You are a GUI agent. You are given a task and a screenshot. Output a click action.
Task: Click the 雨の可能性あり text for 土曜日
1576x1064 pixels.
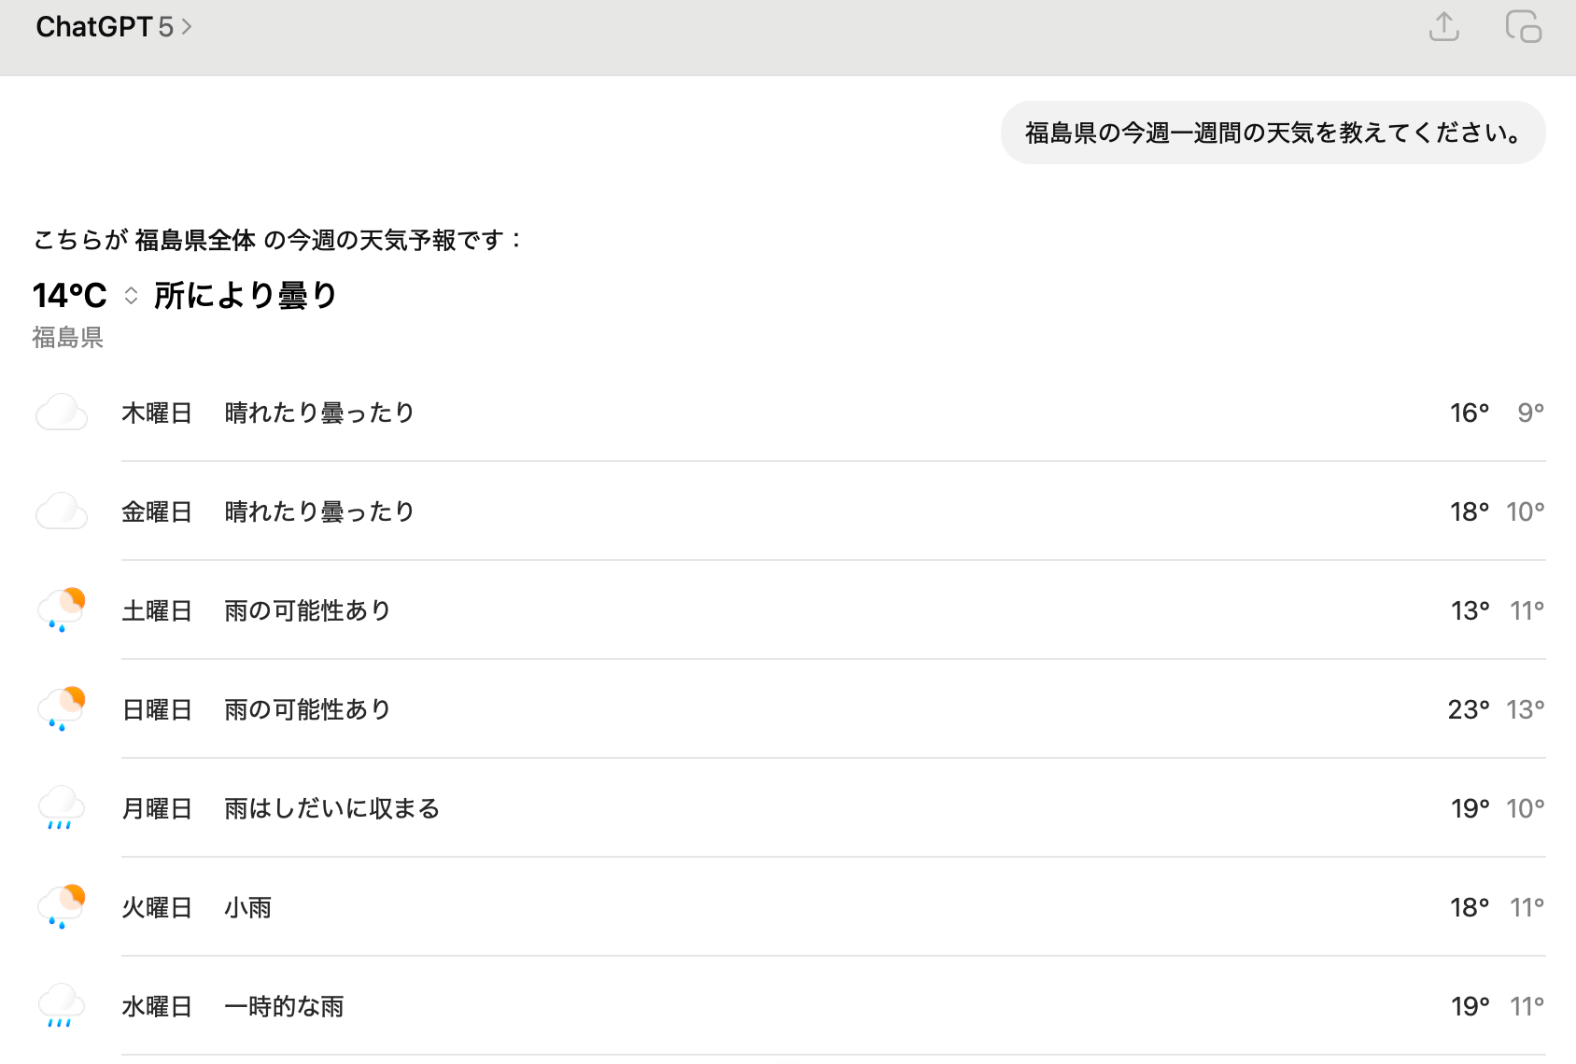point(307,610)
